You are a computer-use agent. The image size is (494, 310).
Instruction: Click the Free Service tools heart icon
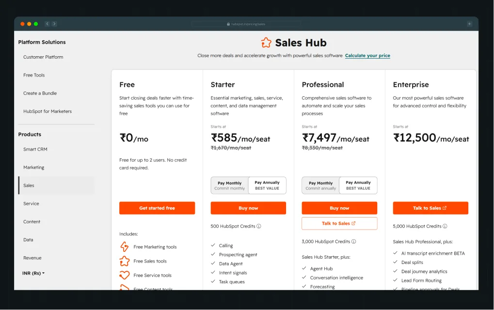point(125,275)
